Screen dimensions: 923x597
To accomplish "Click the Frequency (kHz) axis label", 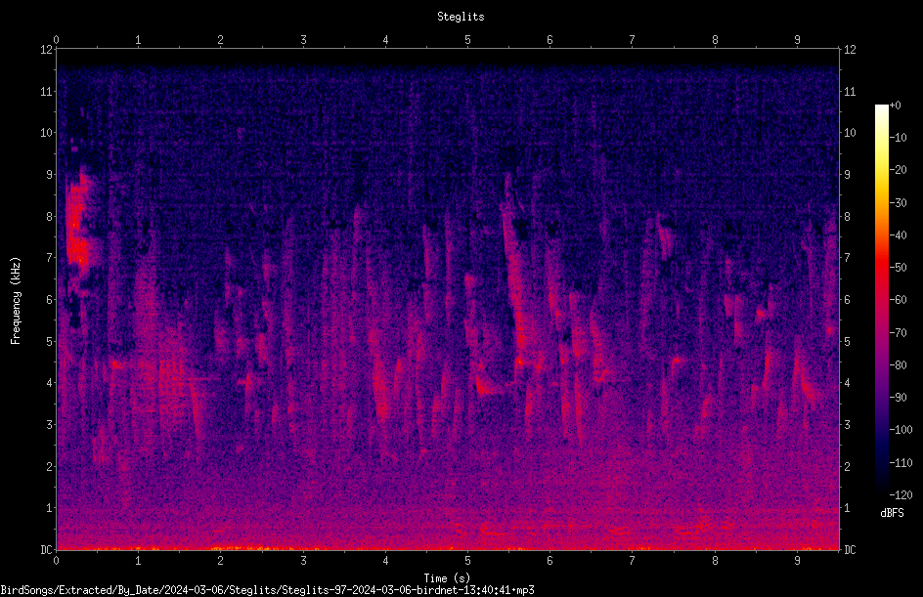I will coord(16,301).
